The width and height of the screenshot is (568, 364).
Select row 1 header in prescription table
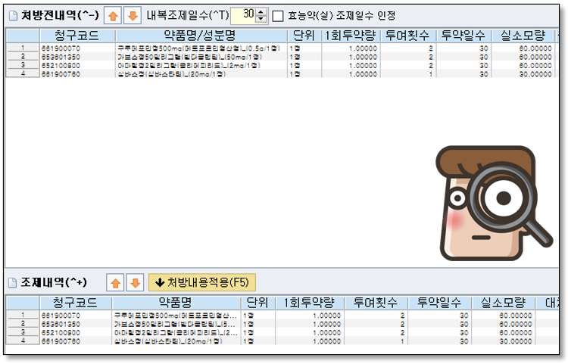click(23, 48)
